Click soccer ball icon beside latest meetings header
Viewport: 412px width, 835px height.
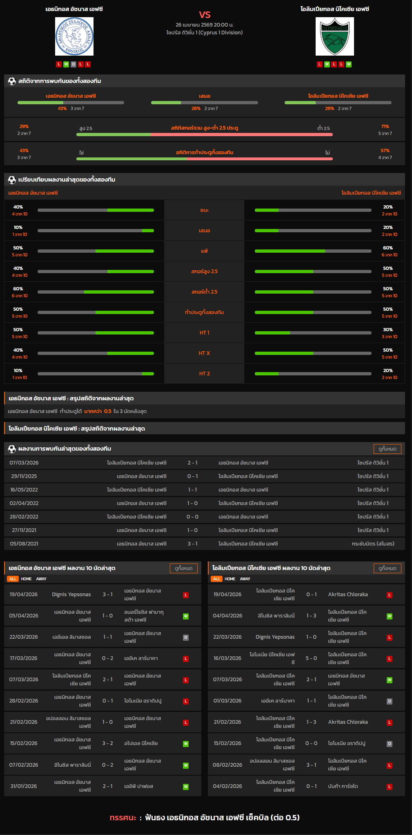click(12, 449)
